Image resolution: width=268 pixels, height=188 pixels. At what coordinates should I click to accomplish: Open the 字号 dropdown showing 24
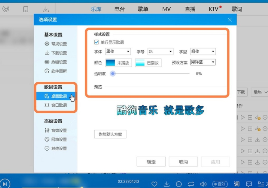tap(160, 52)
